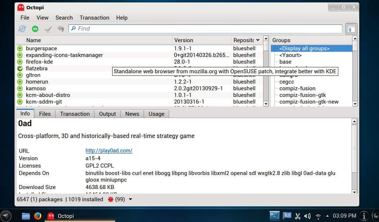
Task: Open the play0ad.com URL link
Action: coord(109,151)
